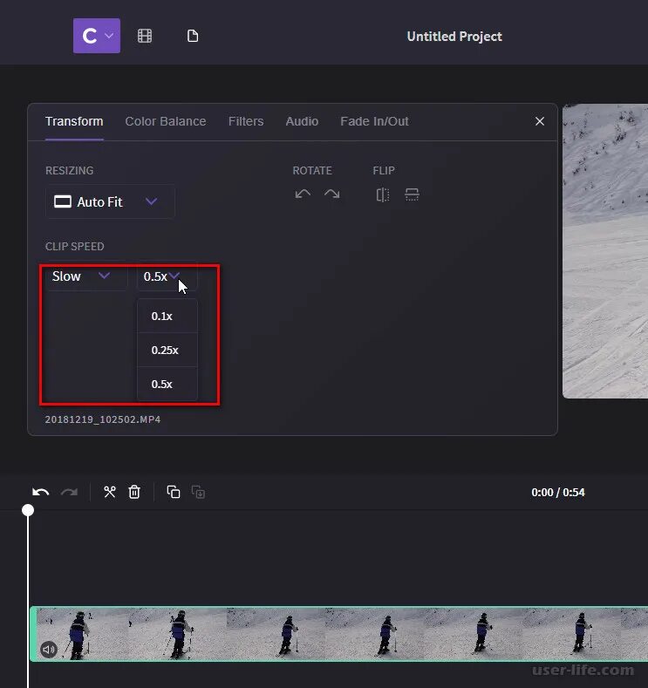Duplicate the selected clip
The image size is (648, 688).
coord(174,493)
